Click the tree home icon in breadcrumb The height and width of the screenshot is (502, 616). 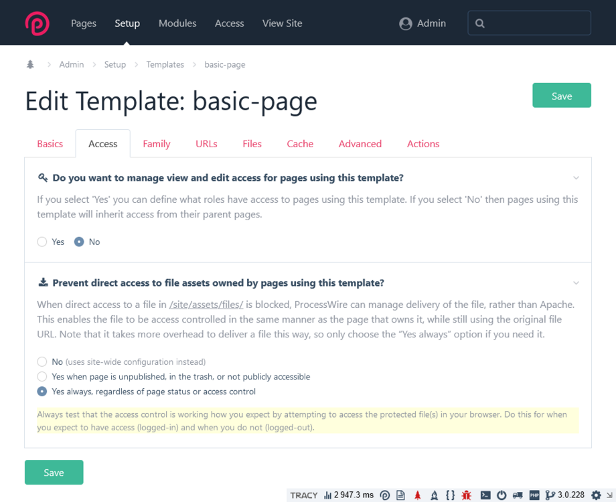click(x=30, y=65)
